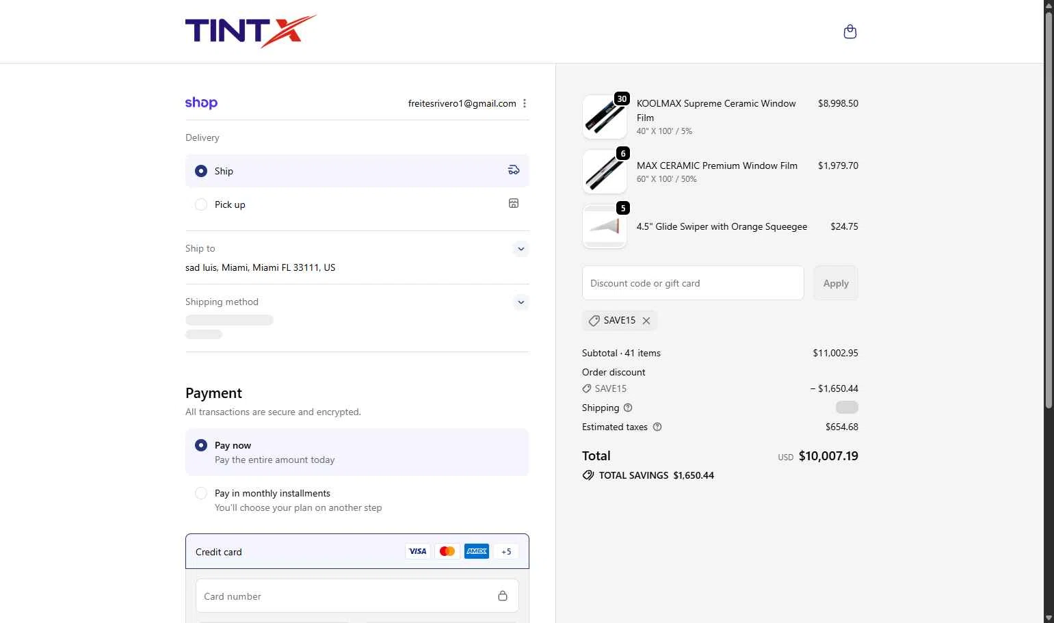Expand the Shipping method section

tap(521, 302)
